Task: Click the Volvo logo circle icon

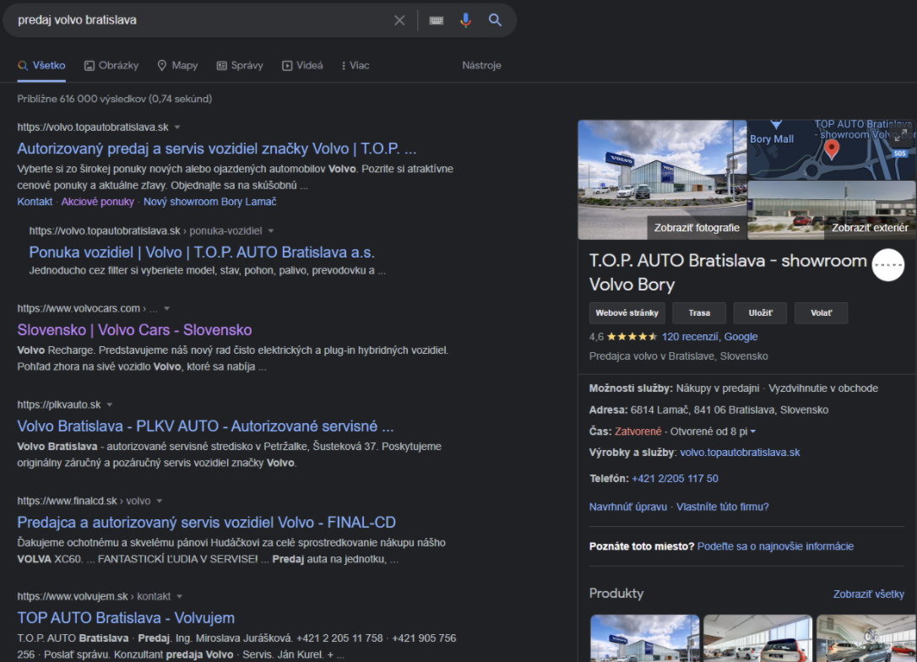Action: [887, 265]
